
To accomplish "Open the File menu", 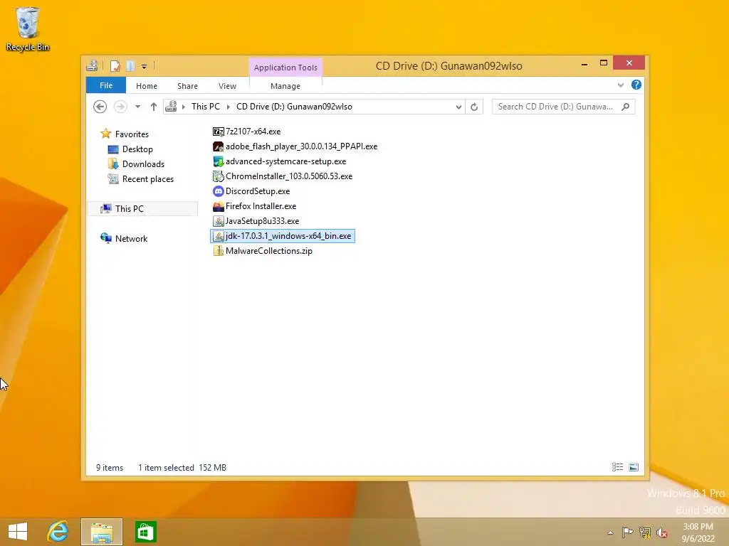I will coord(106,85).
